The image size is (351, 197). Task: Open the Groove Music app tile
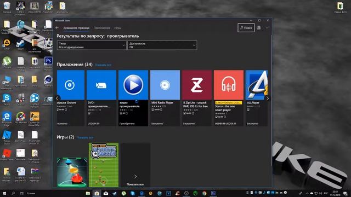coord(71,98)
